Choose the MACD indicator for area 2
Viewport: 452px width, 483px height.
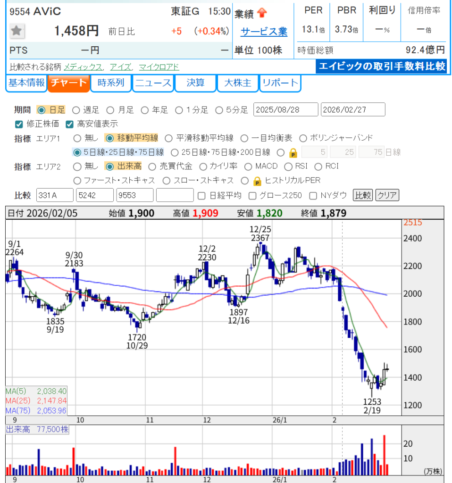(x=248, y=167)
